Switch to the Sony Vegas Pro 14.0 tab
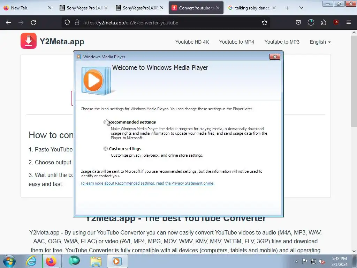This screenshot has width=357, height=268. (x=84, y=8)
